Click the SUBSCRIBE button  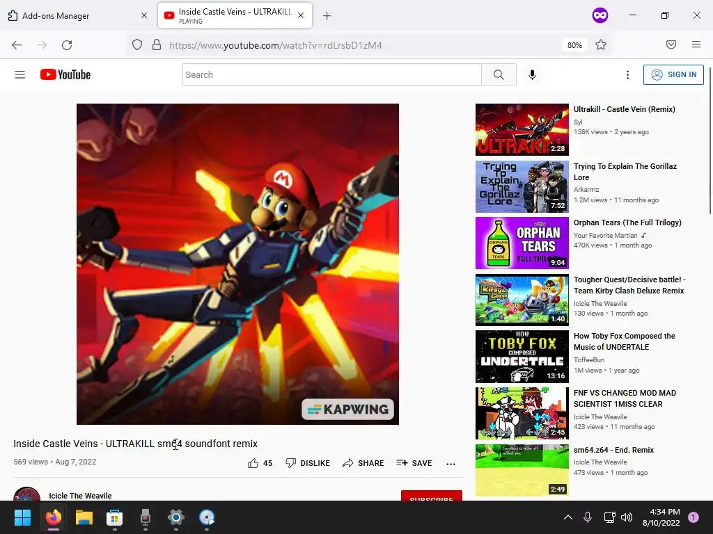(432, 496)
